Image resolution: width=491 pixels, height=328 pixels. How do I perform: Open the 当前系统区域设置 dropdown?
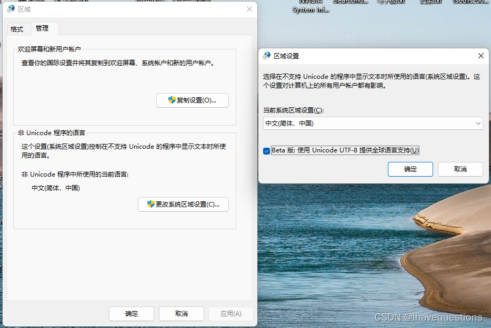(373, 124)
